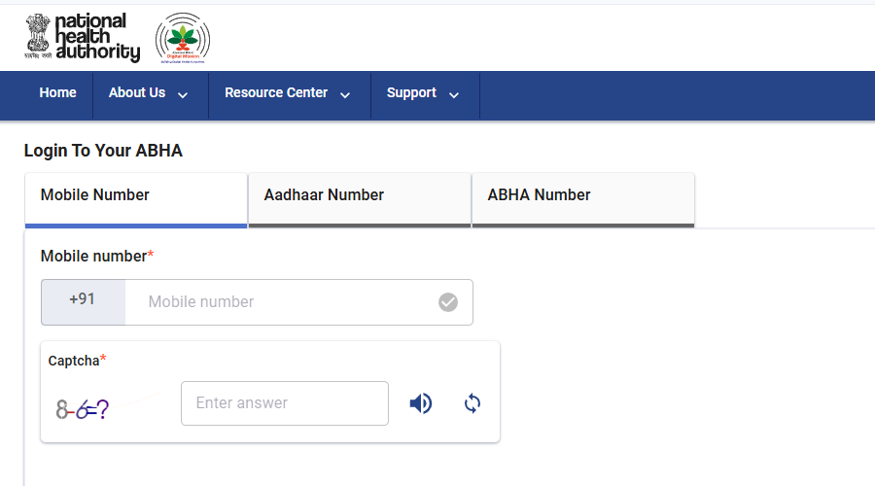This screenshot has width=875, height=486.
Task: Click the Ayushman Bharat Digital Mission logo
Action: (183, 38)
